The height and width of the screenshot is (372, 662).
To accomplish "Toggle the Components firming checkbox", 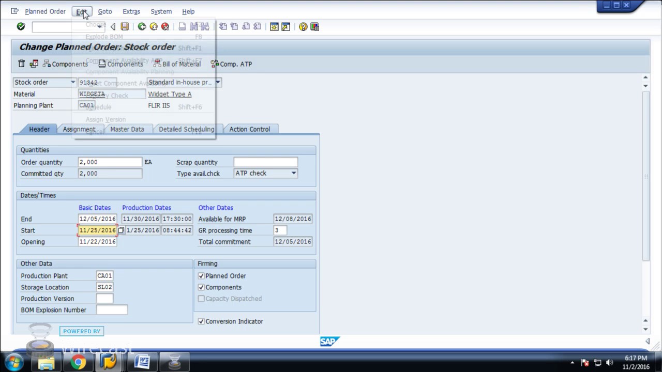I will coord(201,287).
